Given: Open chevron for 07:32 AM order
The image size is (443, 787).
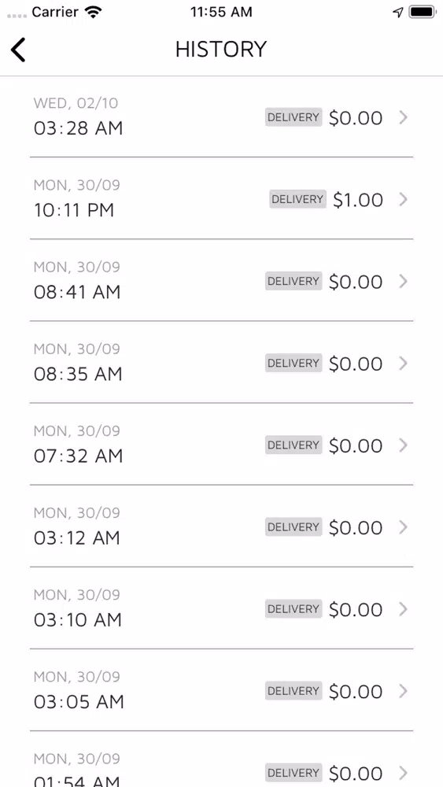Looking at the screenshot, I should coord(403,445).
